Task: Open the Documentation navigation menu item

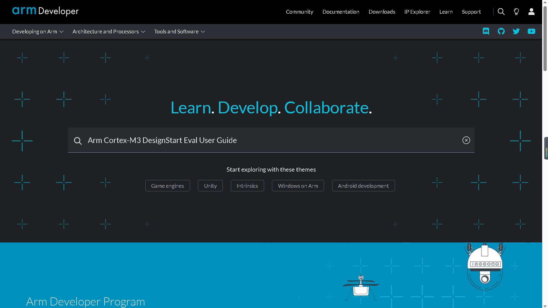Action: [341, 12]
